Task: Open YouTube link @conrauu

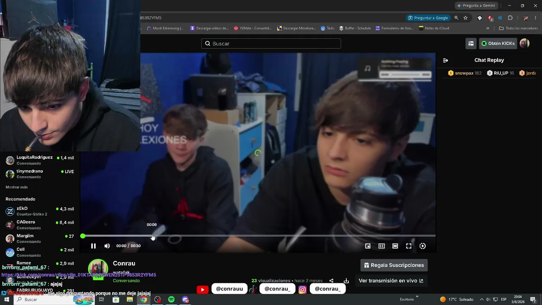Action: pyautogui.click(x=230, y=289)
